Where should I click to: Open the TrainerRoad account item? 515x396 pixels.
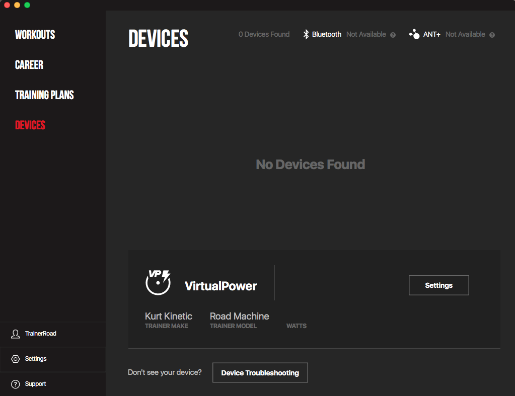pos(53,334)
